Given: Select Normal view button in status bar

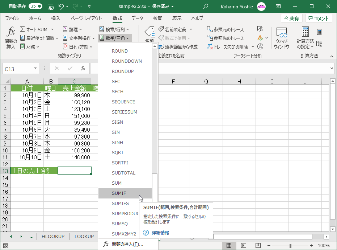Looking at the screenshot, I should pyautogui.click(x=229, y=246).
